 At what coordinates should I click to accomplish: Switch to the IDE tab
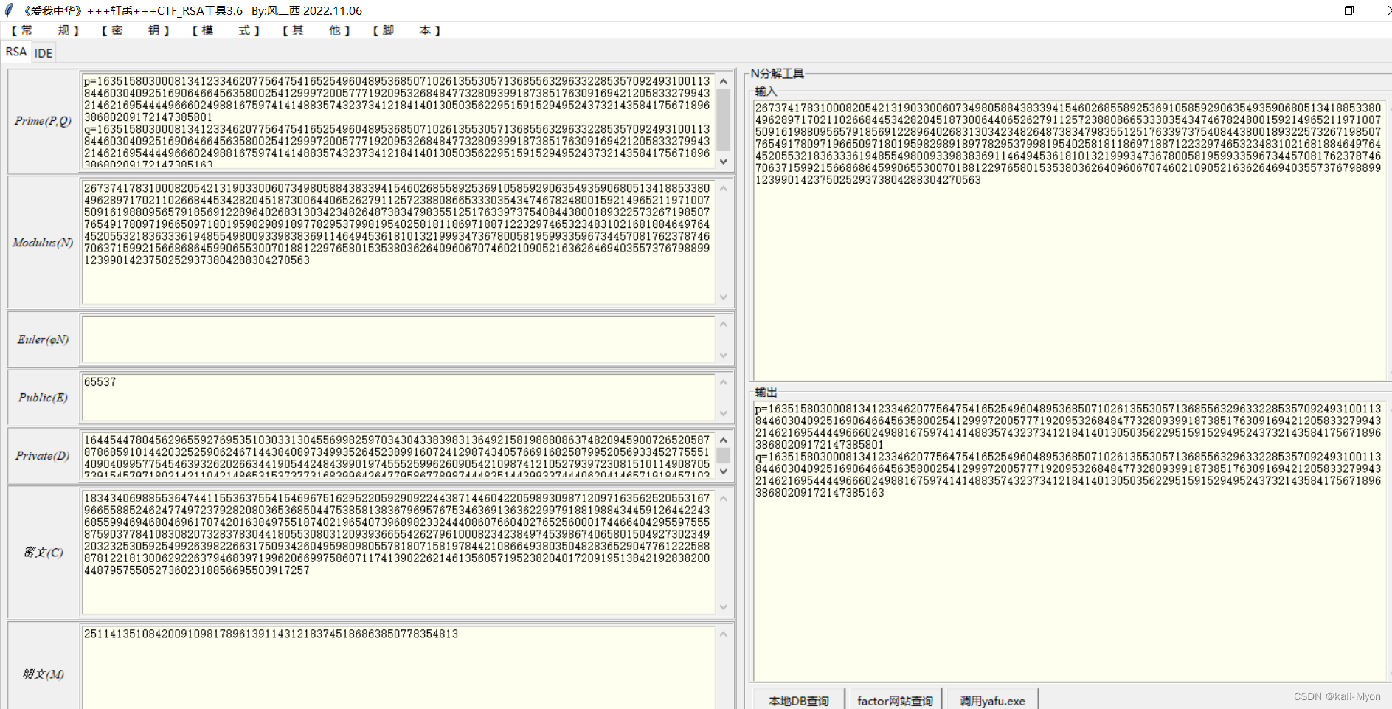click(x=43, y=52)
